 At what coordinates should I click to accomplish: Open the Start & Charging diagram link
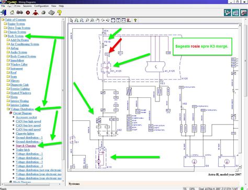coord(26,146)
